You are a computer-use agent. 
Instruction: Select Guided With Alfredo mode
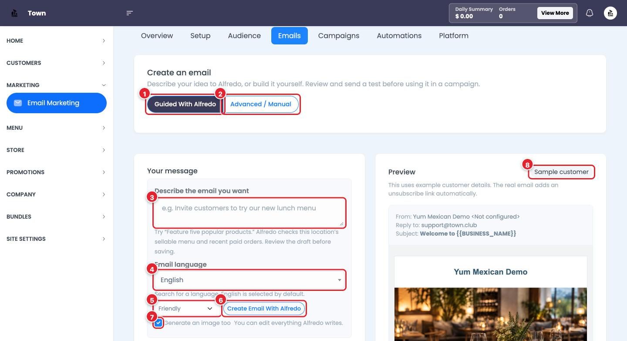click(x=185, y=104)
